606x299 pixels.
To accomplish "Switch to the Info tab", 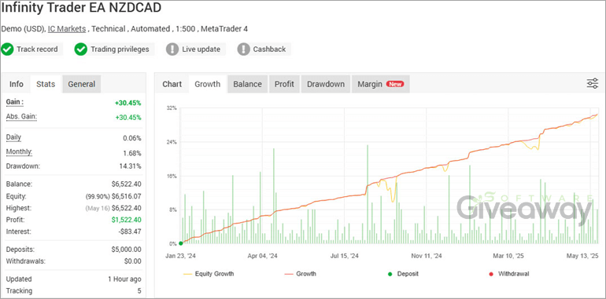I will [17, 84].
